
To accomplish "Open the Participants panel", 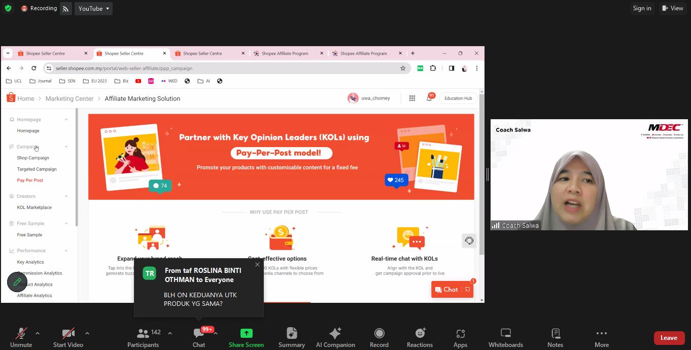I will pyautogui.click(x=144, y=337).
